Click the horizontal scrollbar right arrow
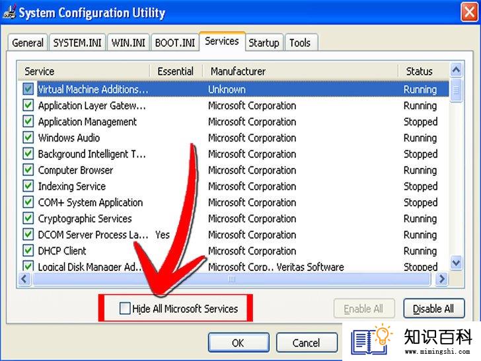 [x=442, y=279]
